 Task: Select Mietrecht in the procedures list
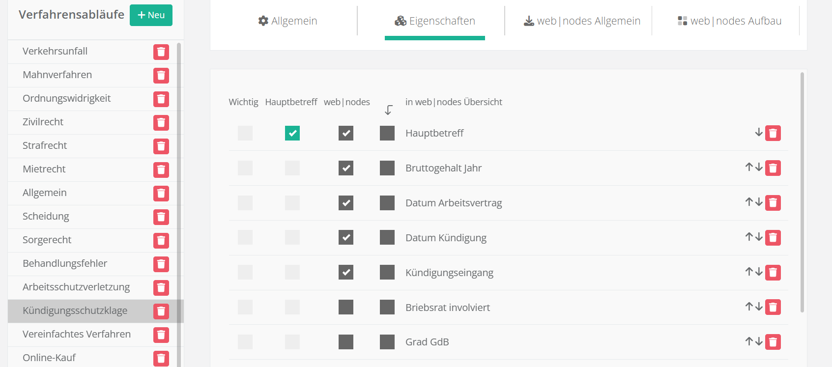click(x=44, y=169)
